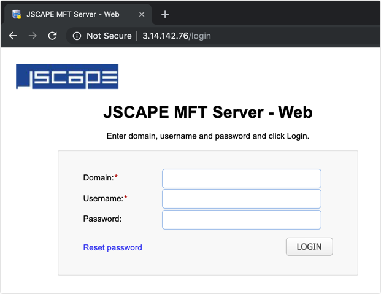The width and height of the screenshot is (381, 294).
Task: Focus the Password input field
Action: click(x=242, y=220)
